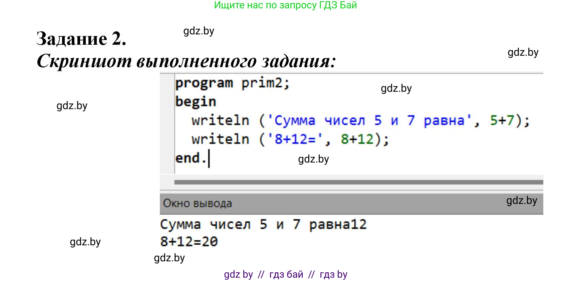This screenshot has width=572, height=281.
Task: Place cursor on "program prim2;" line
Action: pyautogui.click(x=232, y=83)
